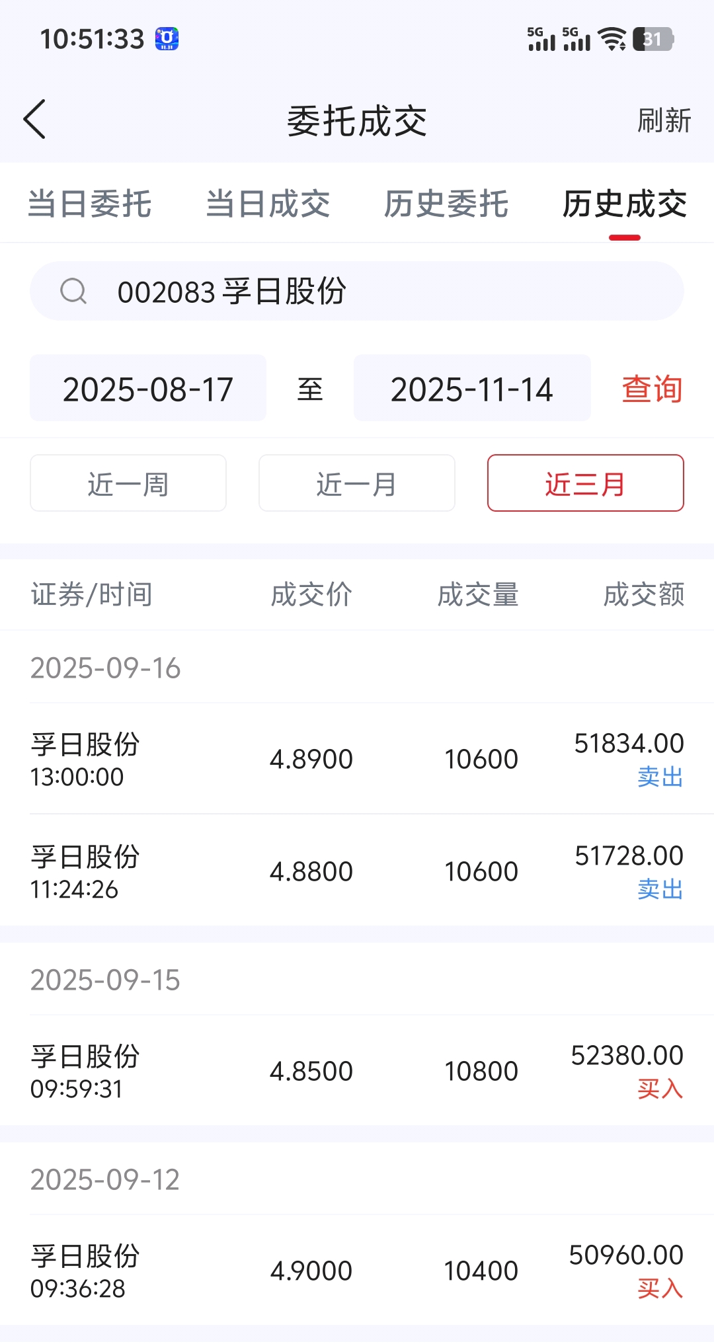Toggle the 近三月 range filter
This screenshot has width=714, height=1344.
coord(585,483)
